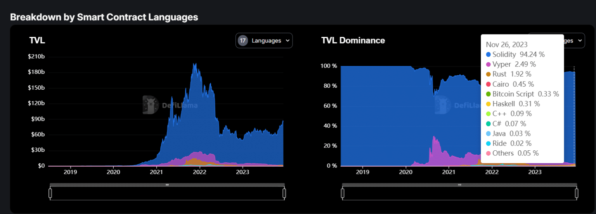Click the right handle of TVL range slider
The height and width of the screenshot is (214, 596).
click(284, 193)
